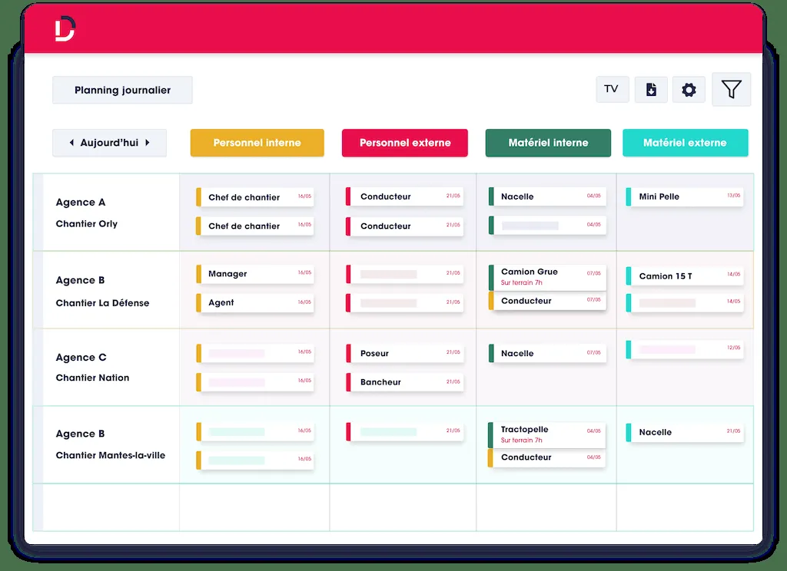787x571 pixels.
Task: Toggle the Matériel externe category filter
Action: click(x=685, y=143)
